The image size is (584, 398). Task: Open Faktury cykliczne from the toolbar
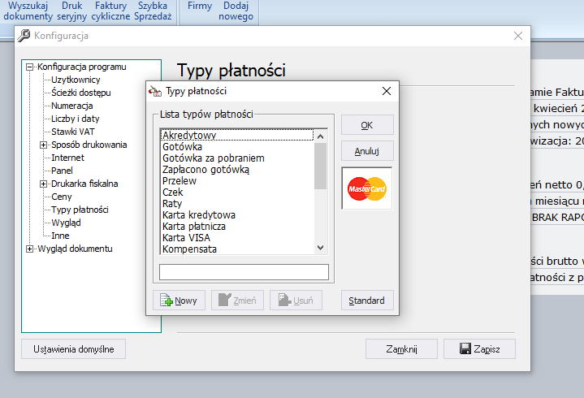click(110, 11)
